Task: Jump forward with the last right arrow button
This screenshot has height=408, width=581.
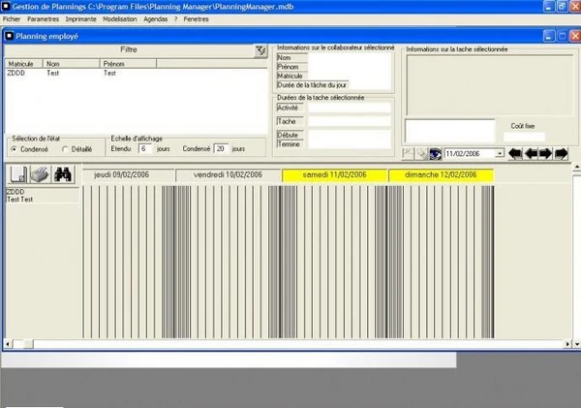Action: coord(561,153)
